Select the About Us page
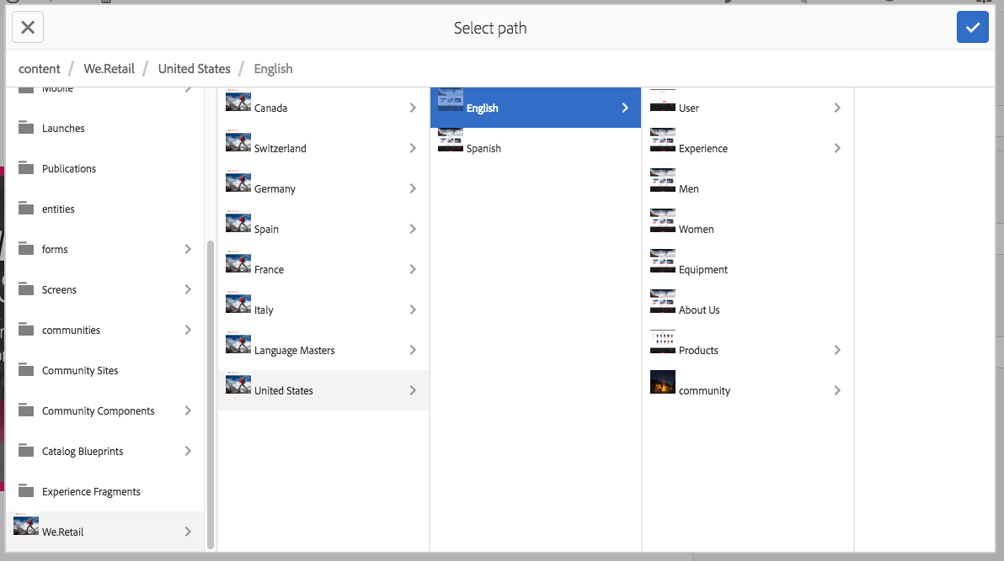Image resolution: width=1004 pixels, height=561 pixels. 747,310
